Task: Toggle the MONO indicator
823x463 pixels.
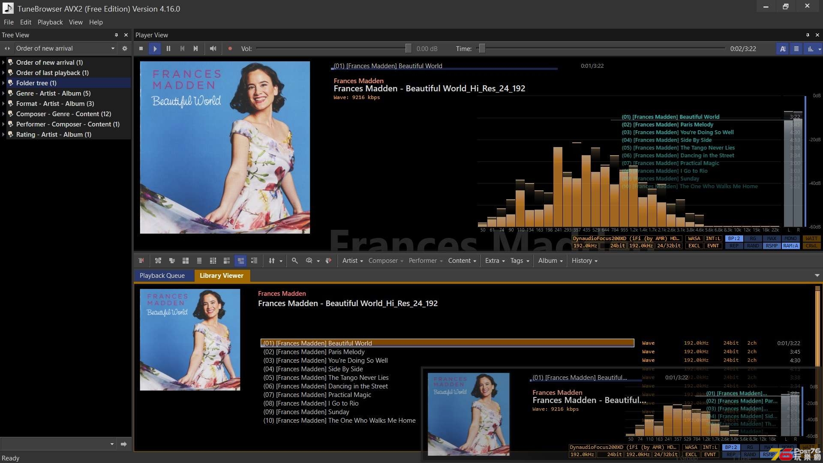Action: click(790, 239)
